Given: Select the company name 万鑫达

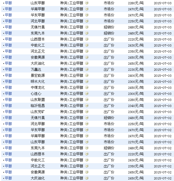Looking at the screenshot, I should coord(36,69).
